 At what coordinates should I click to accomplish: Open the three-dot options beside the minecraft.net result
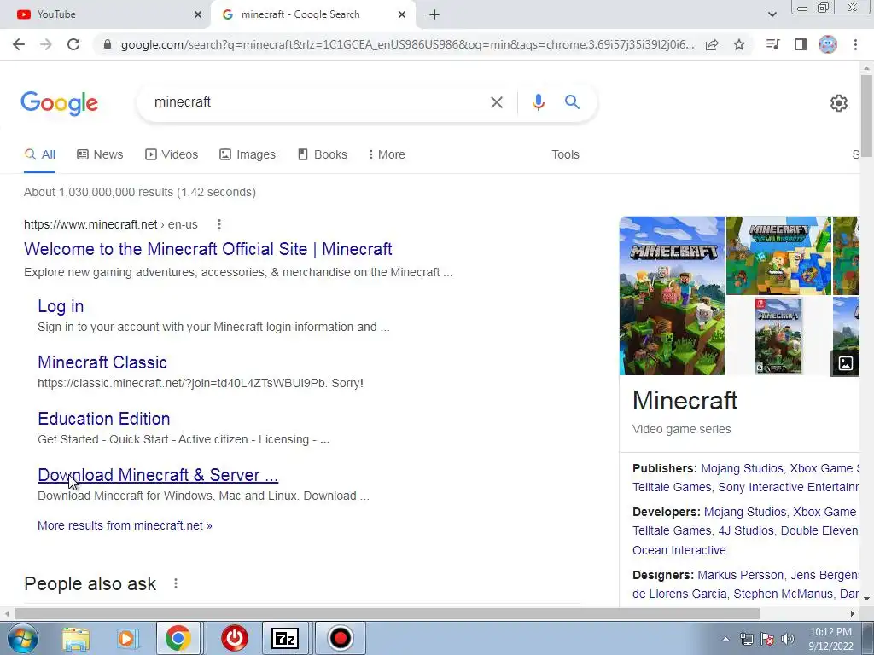click(219, 224)
